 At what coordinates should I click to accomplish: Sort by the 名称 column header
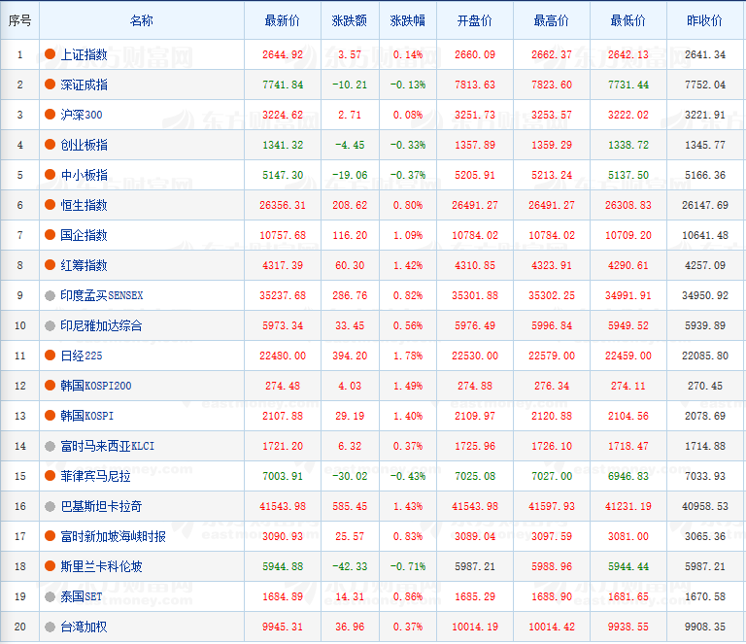pyautogui.click(x=141, y=20)
